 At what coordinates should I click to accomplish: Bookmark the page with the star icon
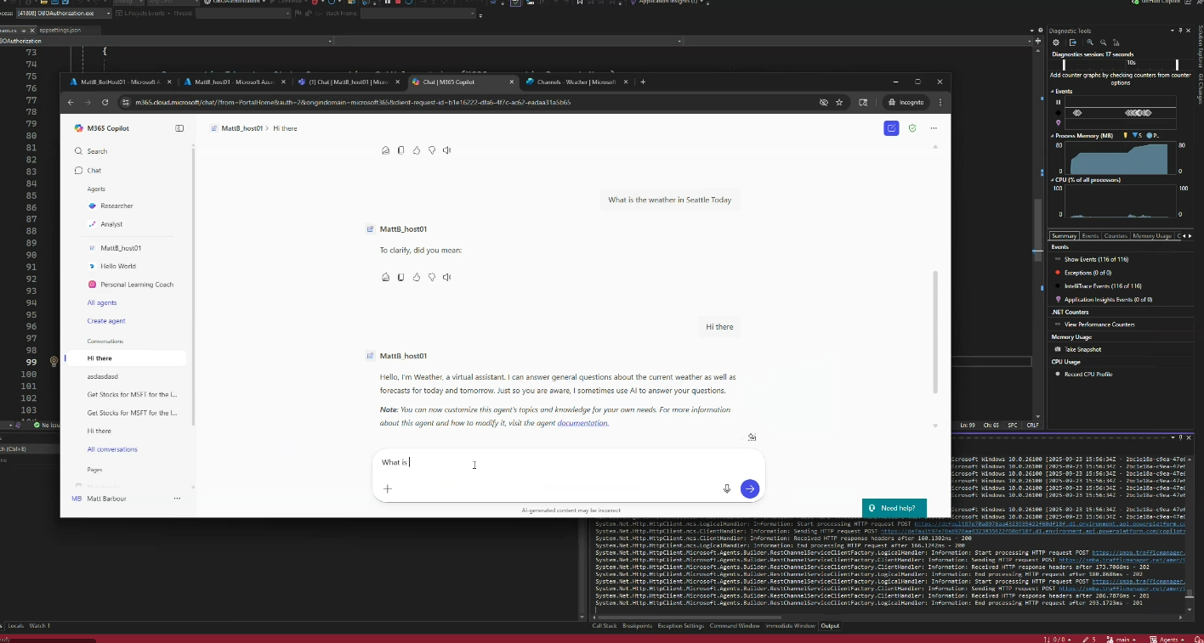(x=839, y=102)
